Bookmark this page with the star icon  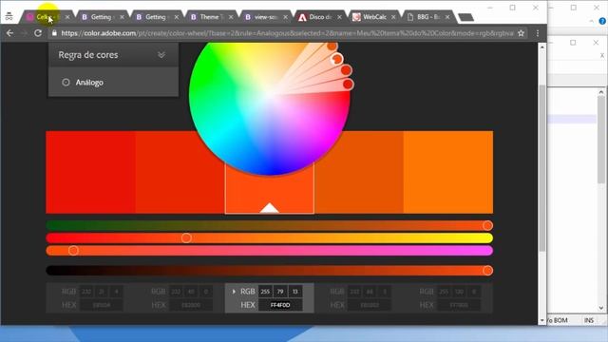pos(522,33)
